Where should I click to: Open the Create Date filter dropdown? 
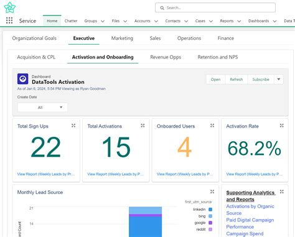click(x=42, y=108)
